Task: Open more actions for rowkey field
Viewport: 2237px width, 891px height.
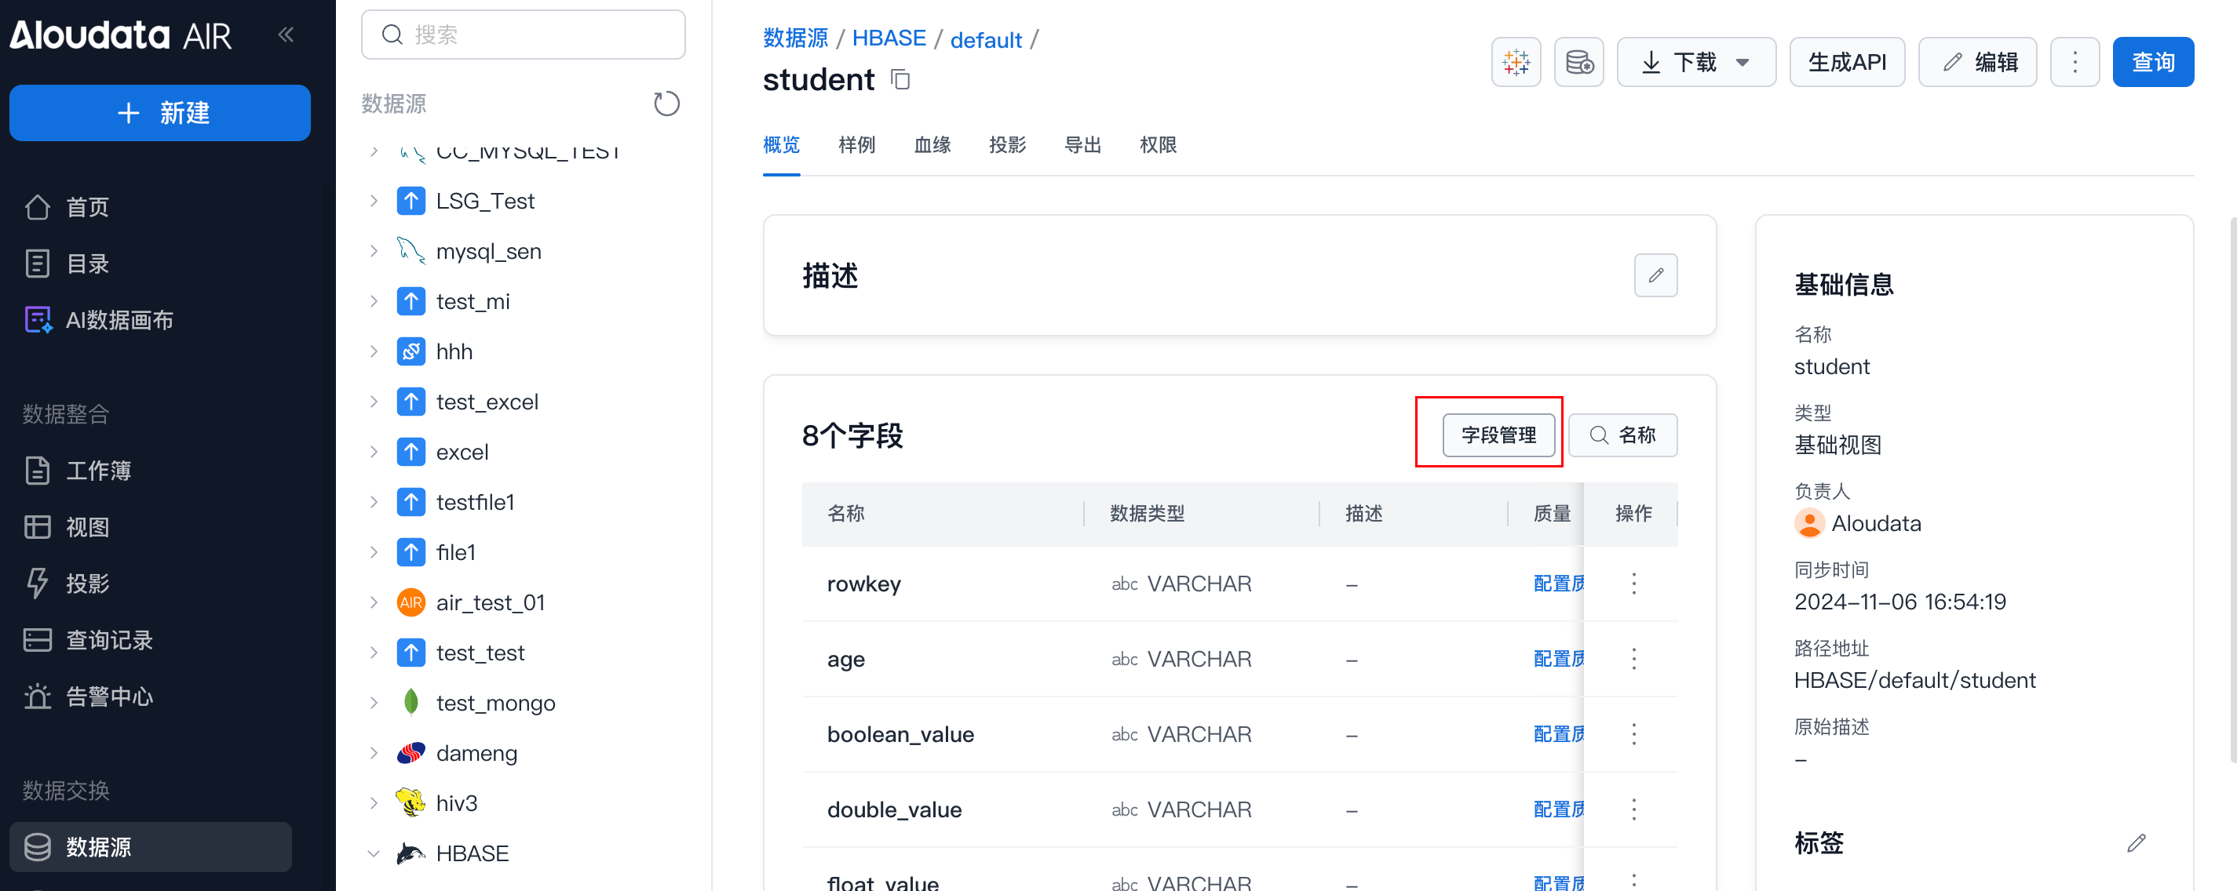Action: [x=1633, y=584]
